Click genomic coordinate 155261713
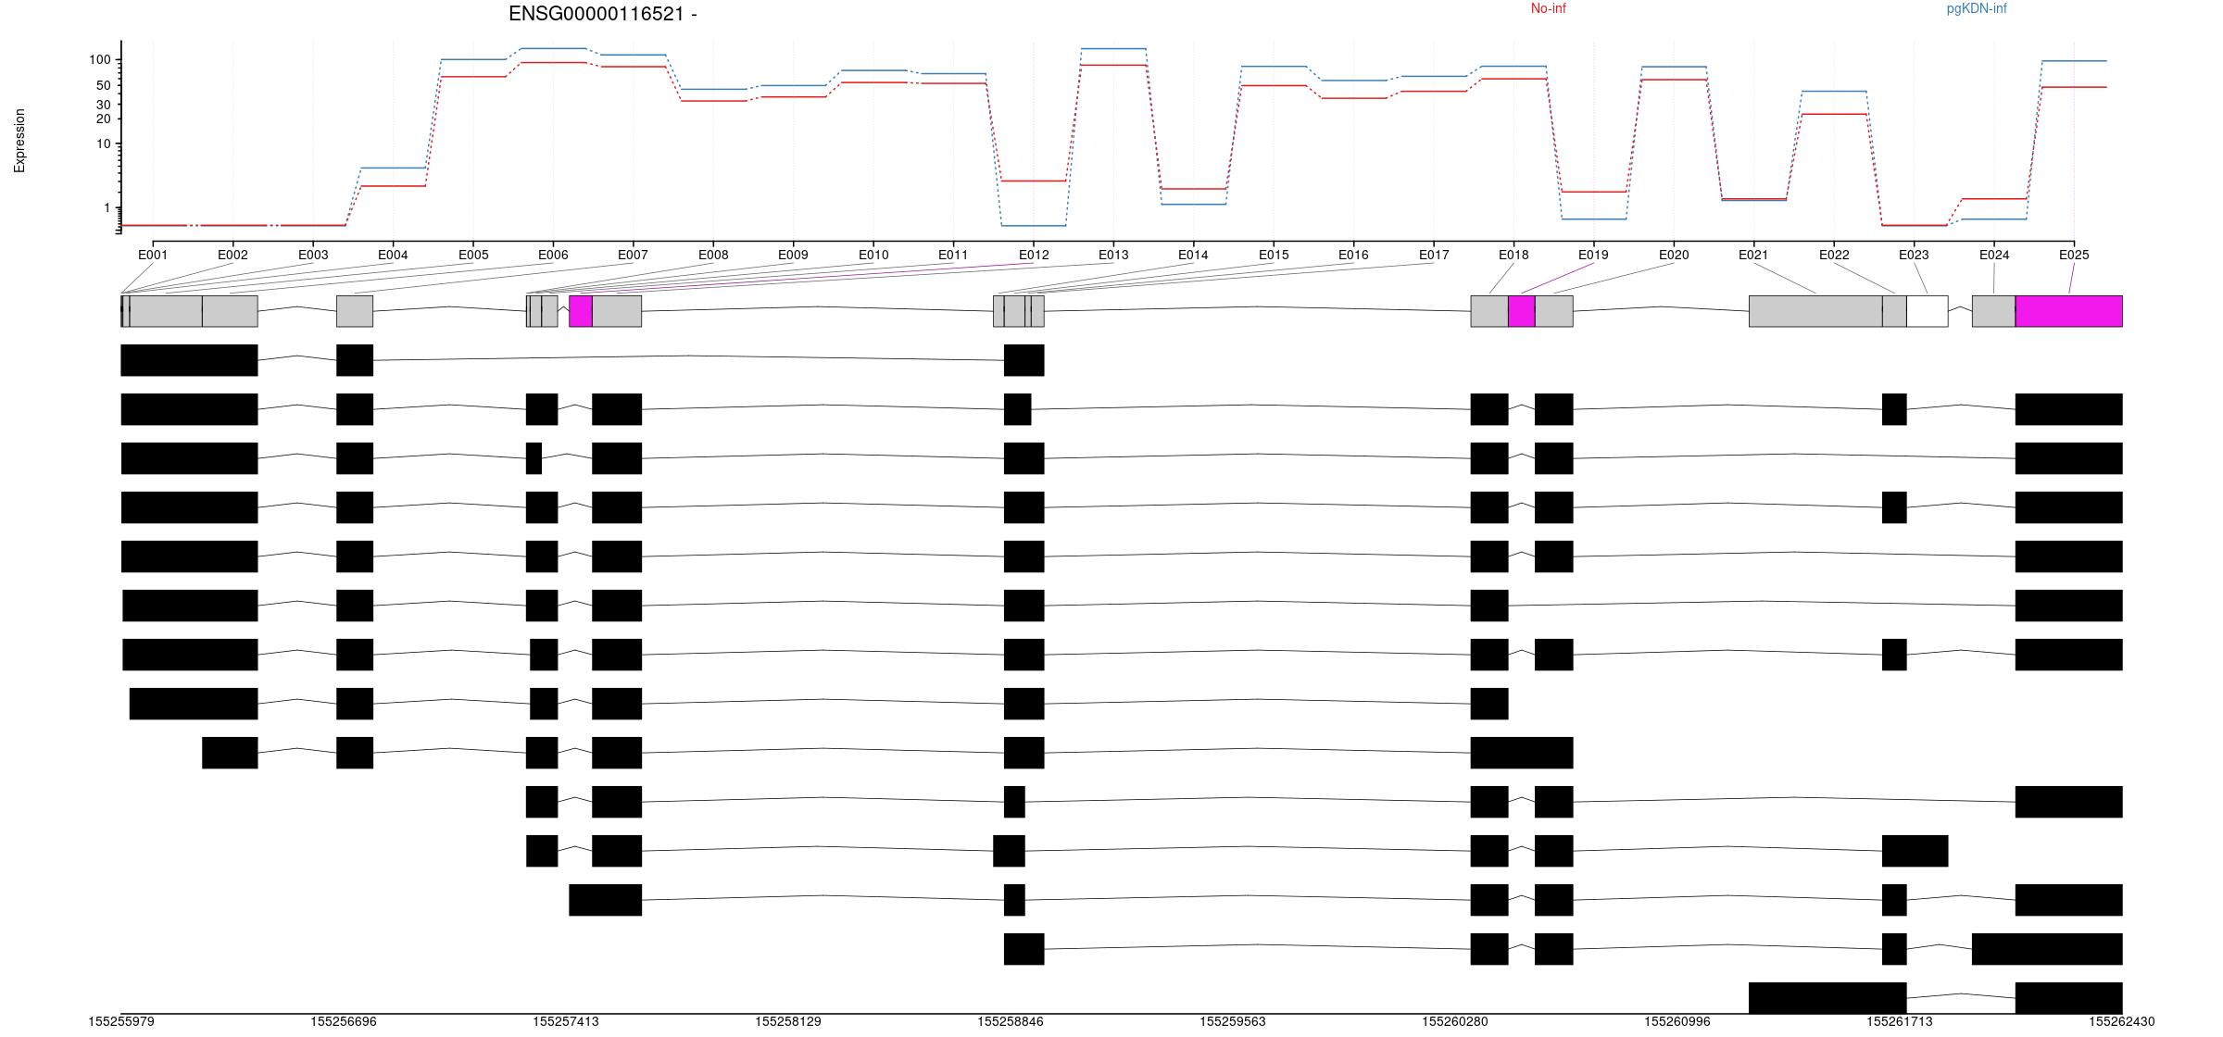 click(x=1900, y=1022)
